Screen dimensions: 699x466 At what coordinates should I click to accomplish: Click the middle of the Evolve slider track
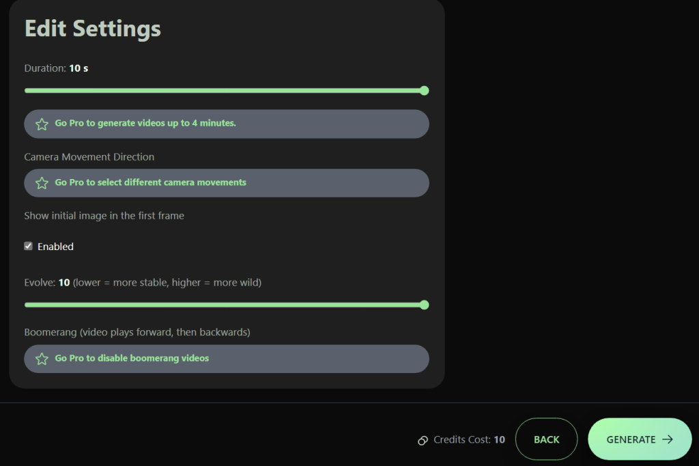pyautogui.click(x=224, y=305)
